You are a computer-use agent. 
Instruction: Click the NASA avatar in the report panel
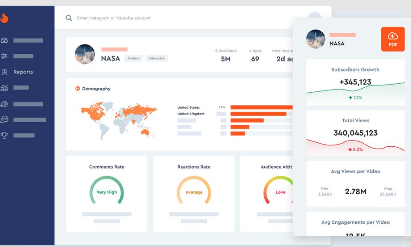pyautogui.click(x=316, y=39)
